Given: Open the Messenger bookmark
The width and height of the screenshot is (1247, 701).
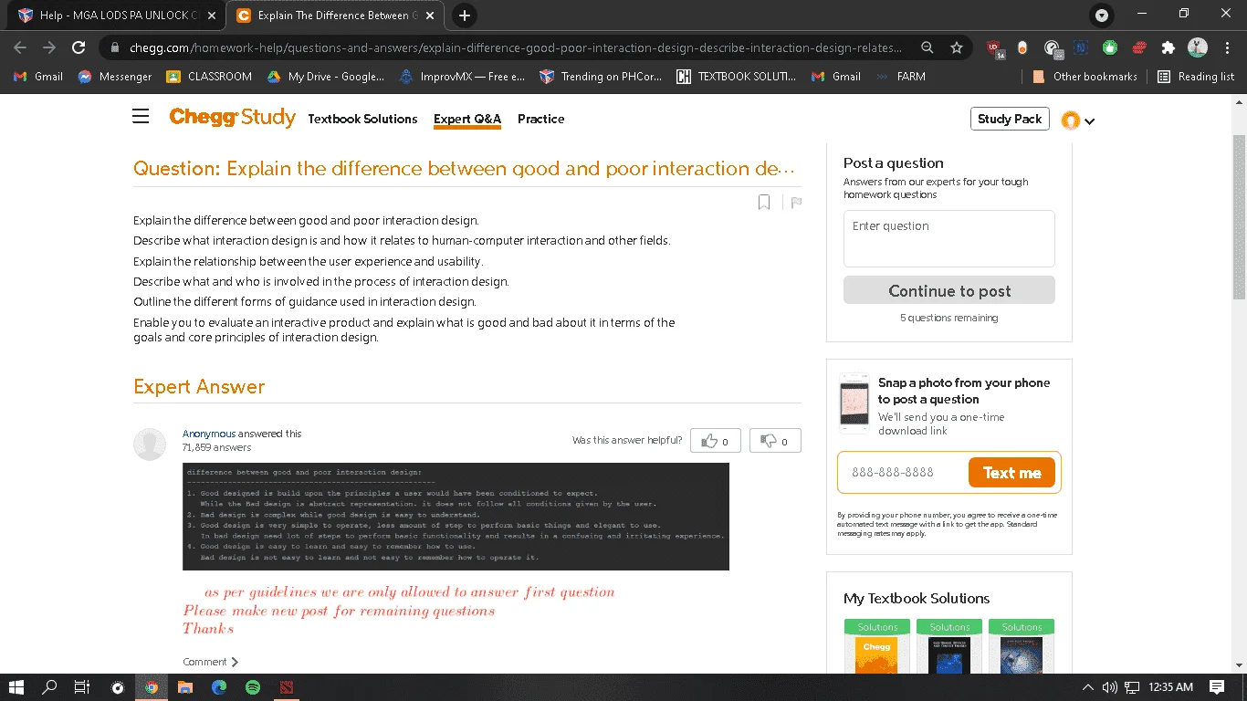Looking at the screenshot, I should (115, 77).
